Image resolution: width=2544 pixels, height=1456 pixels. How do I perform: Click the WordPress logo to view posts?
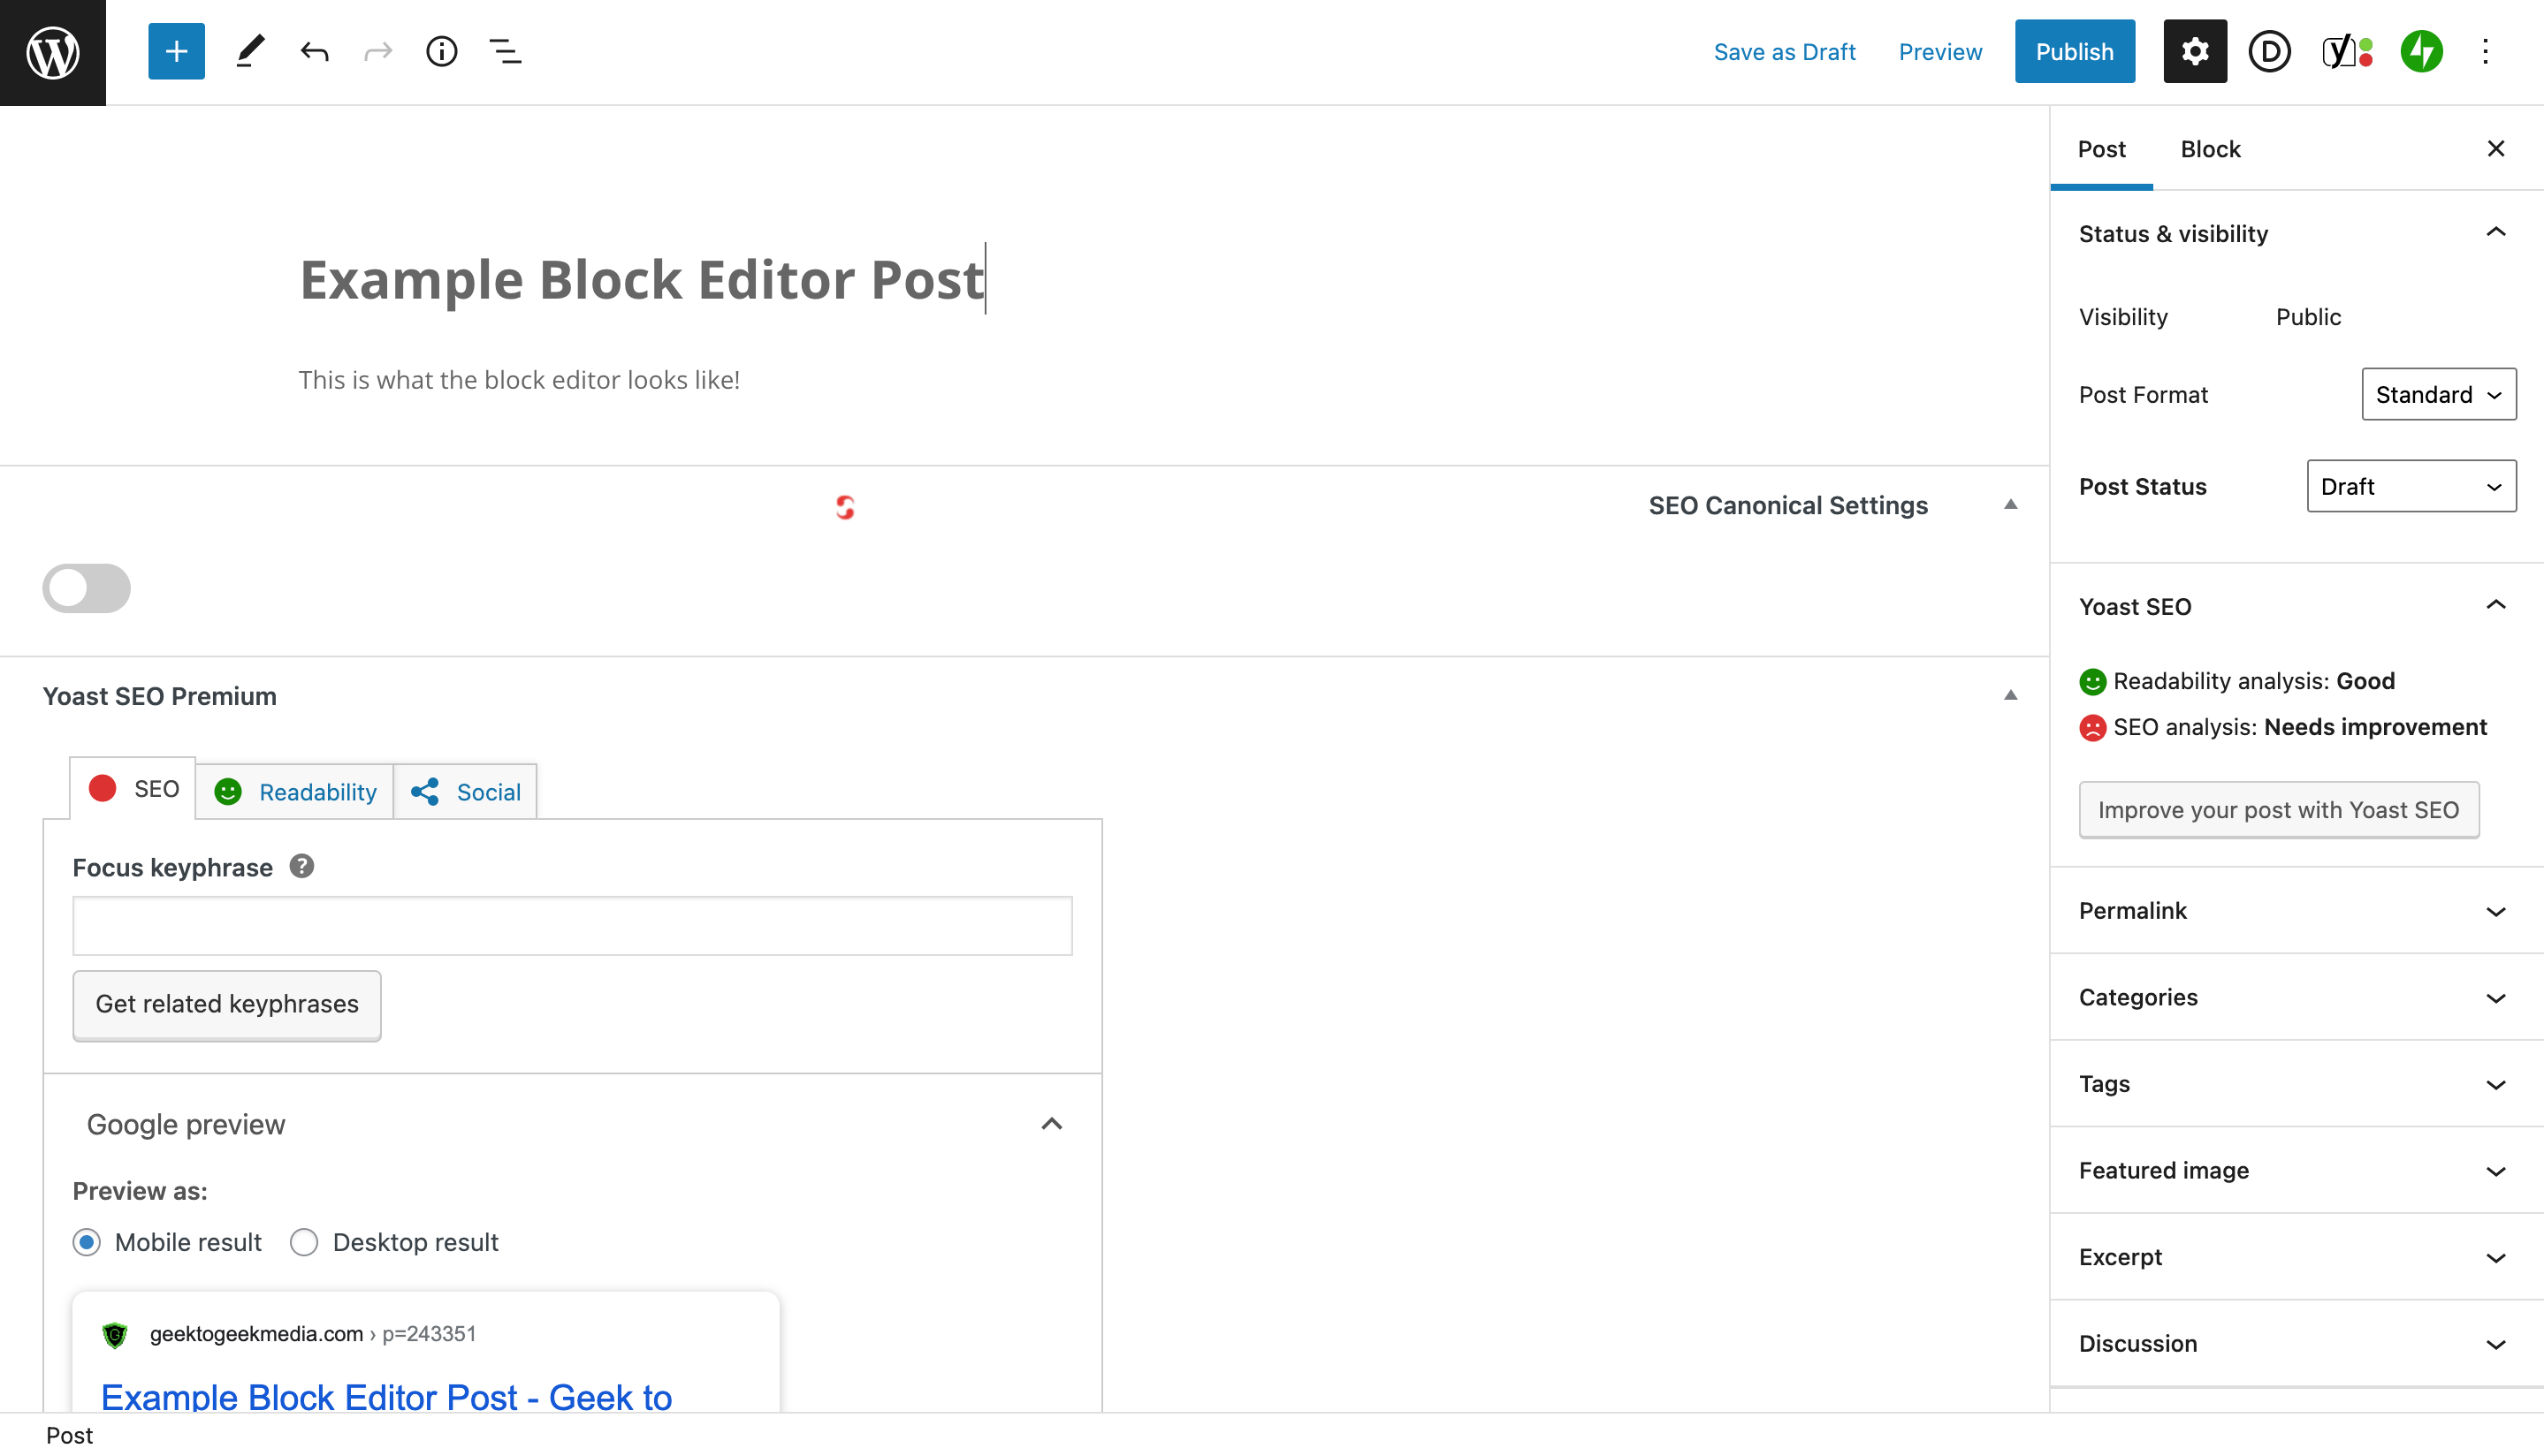[x=53, y=52]
